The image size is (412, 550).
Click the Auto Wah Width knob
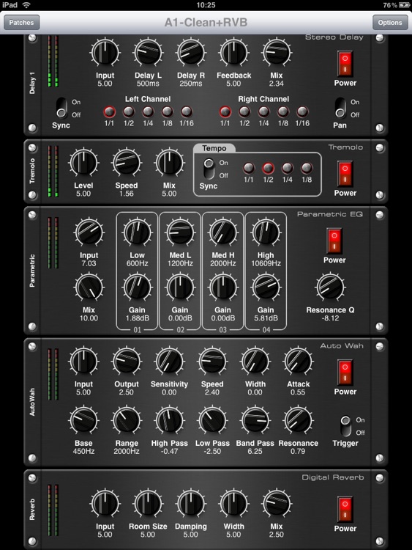pos(255,362)
